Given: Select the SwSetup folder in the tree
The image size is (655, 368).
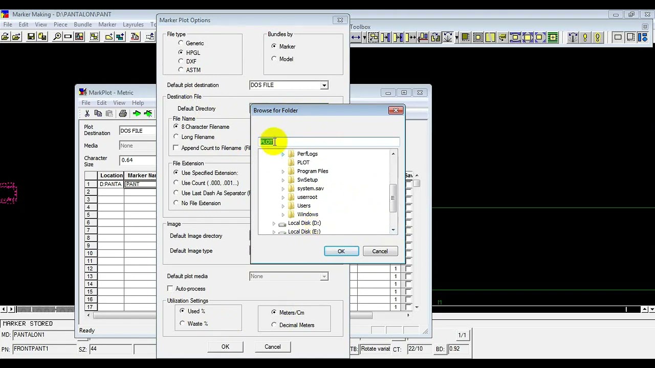Looking at the screenshot, I should (308, 180).
